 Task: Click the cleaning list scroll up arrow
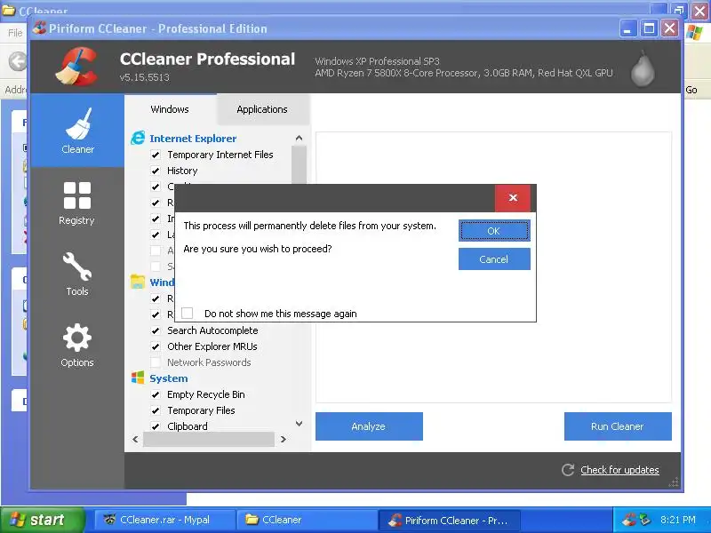click(x=299, y=138)
